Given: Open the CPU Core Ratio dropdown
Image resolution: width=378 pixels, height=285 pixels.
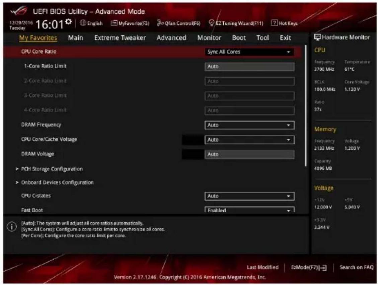Looking at the screenshot, I should click(x=249, y=52).
